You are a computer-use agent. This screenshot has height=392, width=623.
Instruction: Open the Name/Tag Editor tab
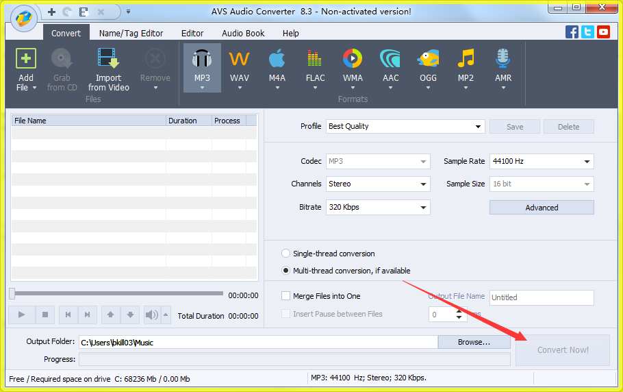[x=131, y=33]
